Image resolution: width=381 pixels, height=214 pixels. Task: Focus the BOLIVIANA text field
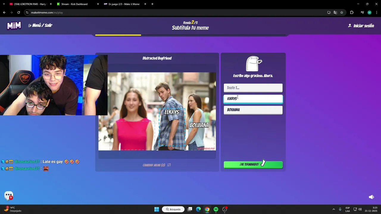tap(253, 110)
